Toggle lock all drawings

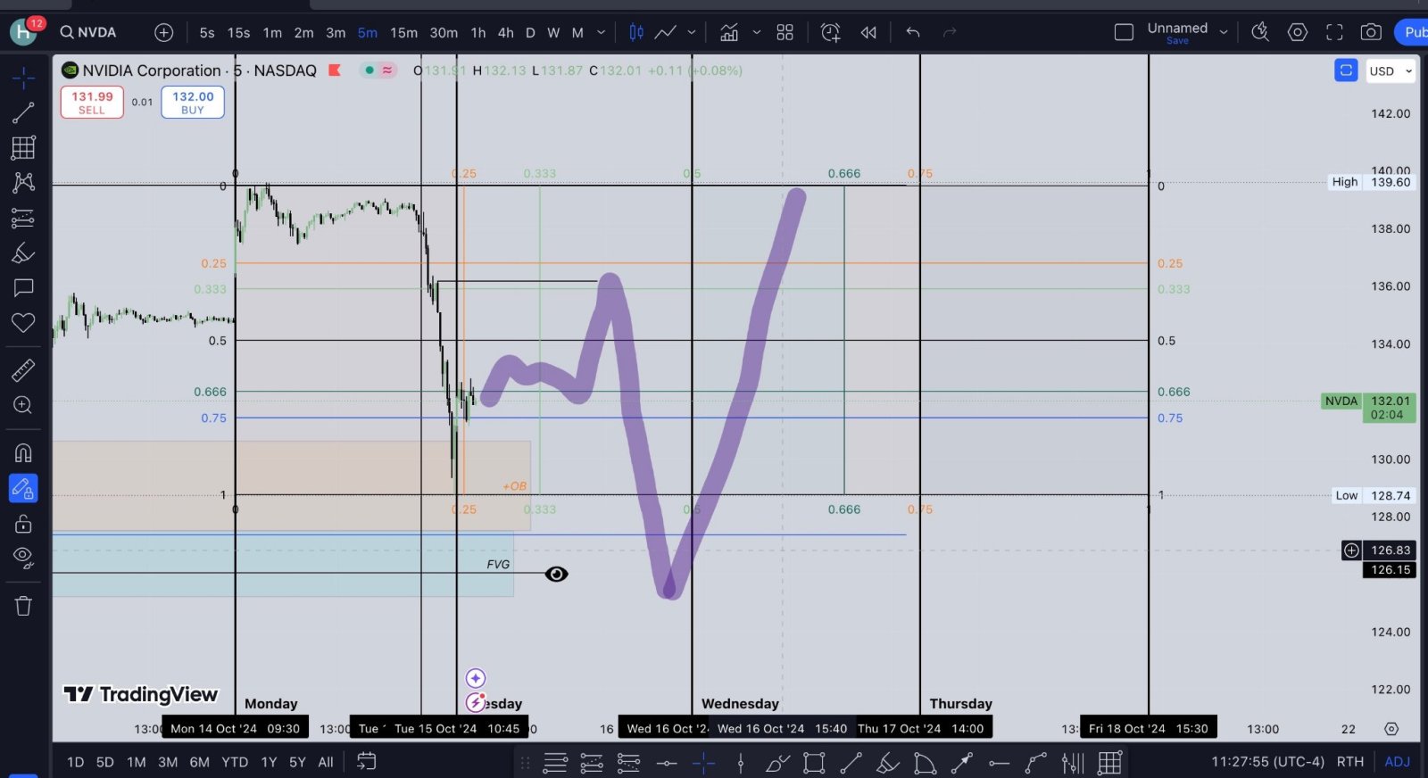(23, 524)
